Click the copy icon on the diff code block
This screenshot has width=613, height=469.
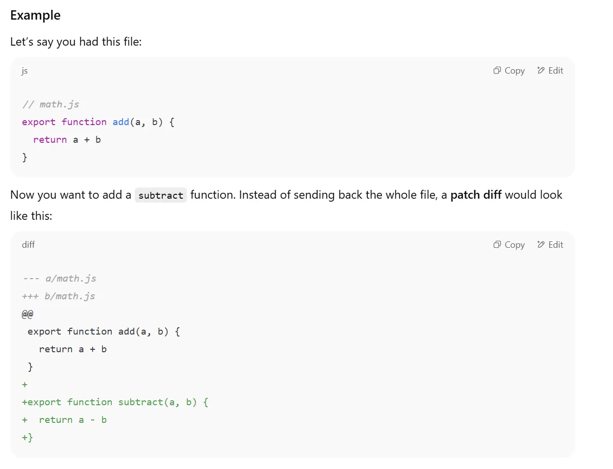497,245
